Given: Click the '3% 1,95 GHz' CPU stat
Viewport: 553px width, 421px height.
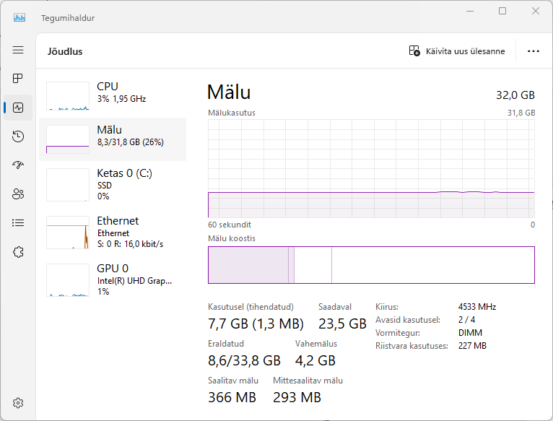Looking at the screenshot, I should [x=122, y=99].
